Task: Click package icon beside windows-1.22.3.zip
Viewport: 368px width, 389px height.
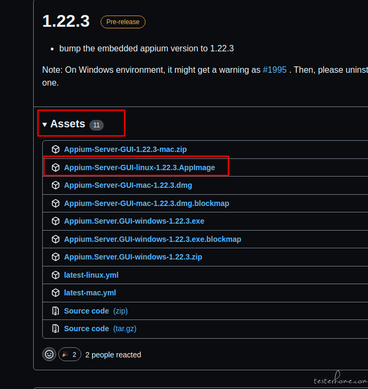Action: point(56,257)
